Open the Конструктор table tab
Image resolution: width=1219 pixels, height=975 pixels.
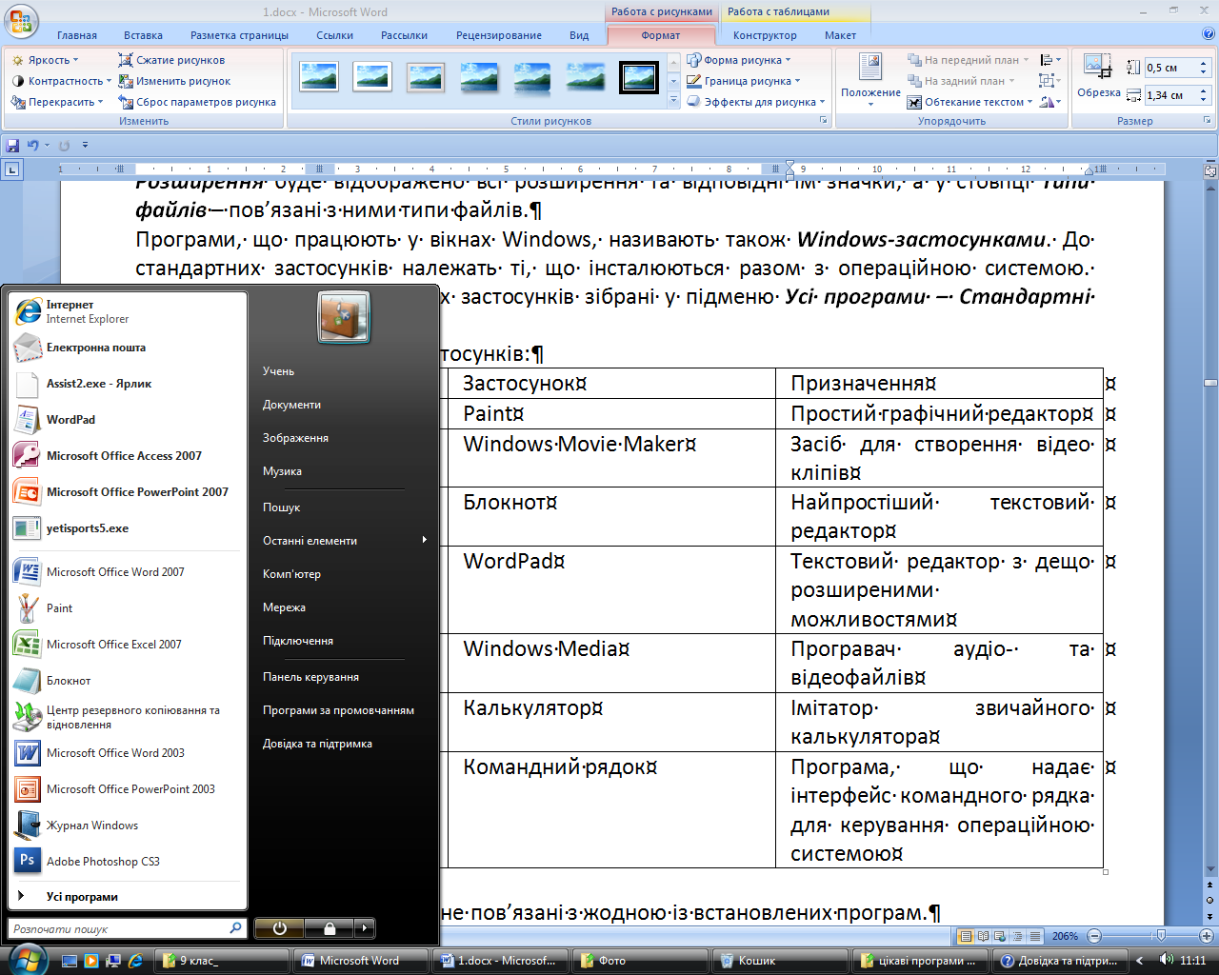(x=765, y=35)
